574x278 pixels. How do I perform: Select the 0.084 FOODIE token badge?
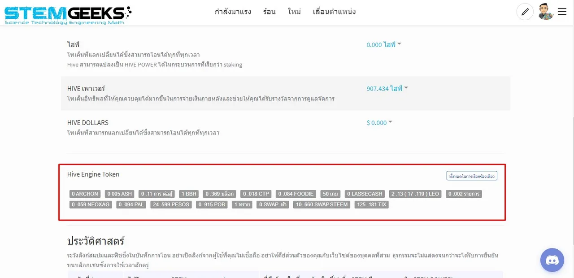pyautogui.click(x=296, y=194)
